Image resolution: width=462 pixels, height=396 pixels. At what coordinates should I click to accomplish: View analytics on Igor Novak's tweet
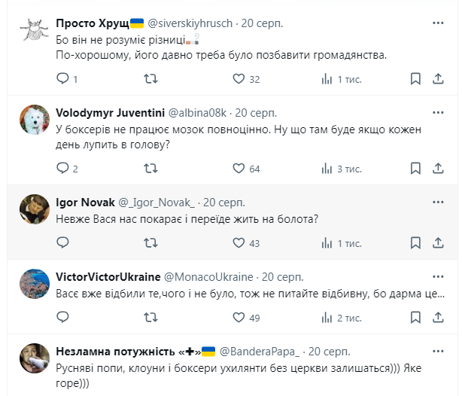327,243
